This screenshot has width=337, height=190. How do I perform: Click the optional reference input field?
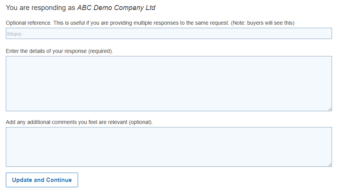(x=168, y=34)
